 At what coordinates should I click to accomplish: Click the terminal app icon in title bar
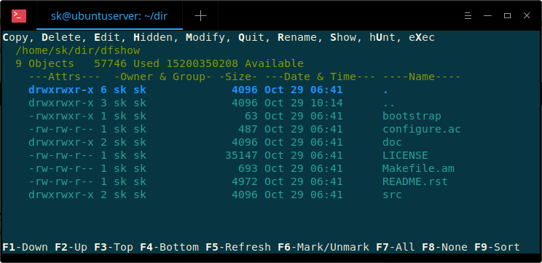(19, 15)
